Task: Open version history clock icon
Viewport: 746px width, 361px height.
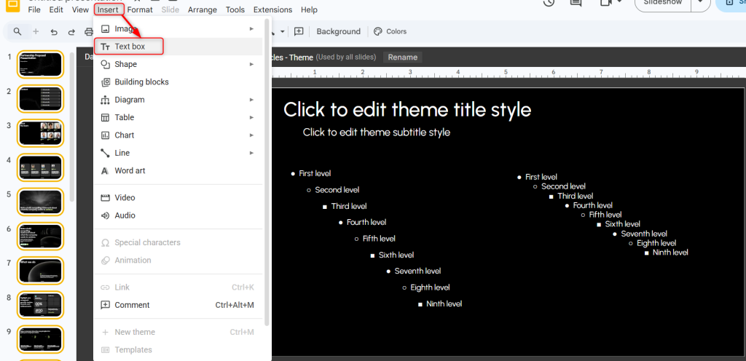Action: tap(550, 4)
